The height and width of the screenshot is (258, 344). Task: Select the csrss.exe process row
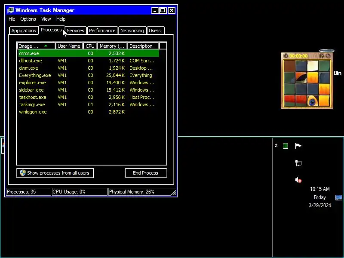pyautogui.click(x=89, y=53)
